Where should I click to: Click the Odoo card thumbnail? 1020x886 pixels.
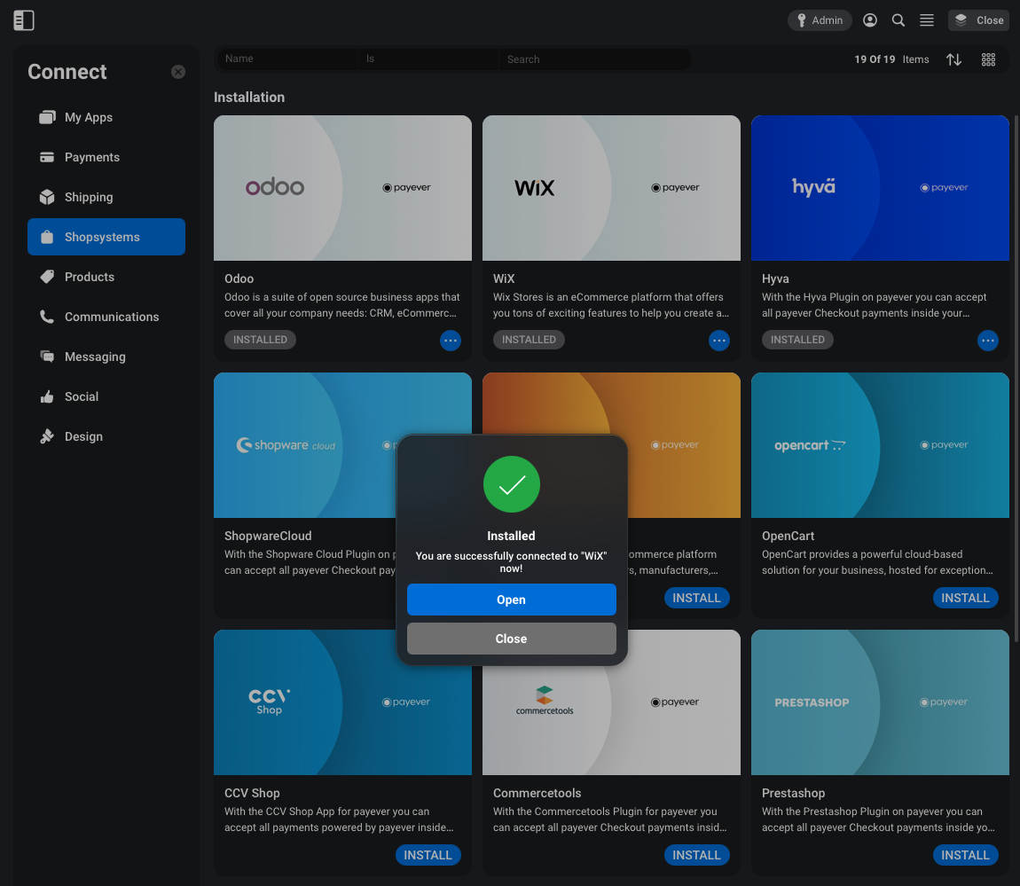click(x=343, y=188)
